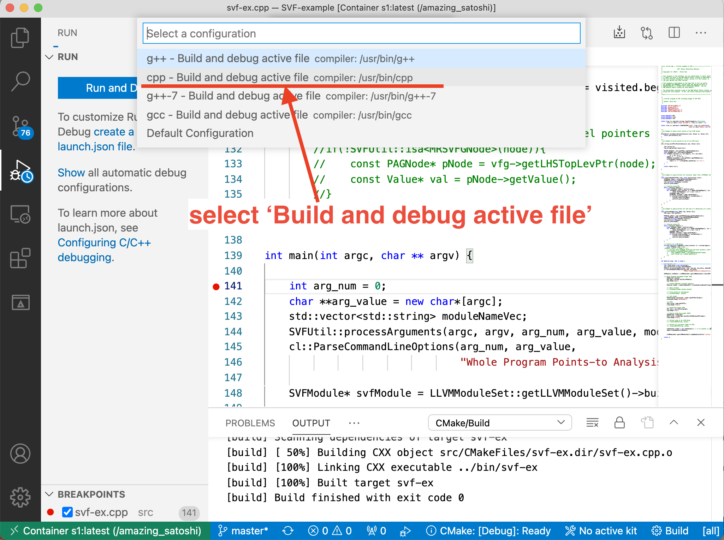Switch to the OUTPUT tab
724x540 pixels.
[x=311, y=423]
